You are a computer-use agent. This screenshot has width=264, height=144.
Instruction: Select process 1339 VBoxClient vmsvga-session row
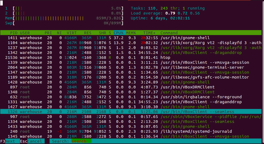click(131, 62)
